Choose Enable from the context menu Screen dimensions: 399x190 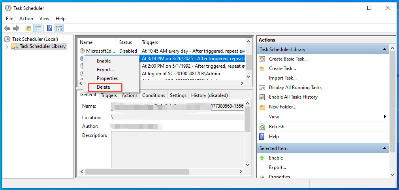coord(111,61)
